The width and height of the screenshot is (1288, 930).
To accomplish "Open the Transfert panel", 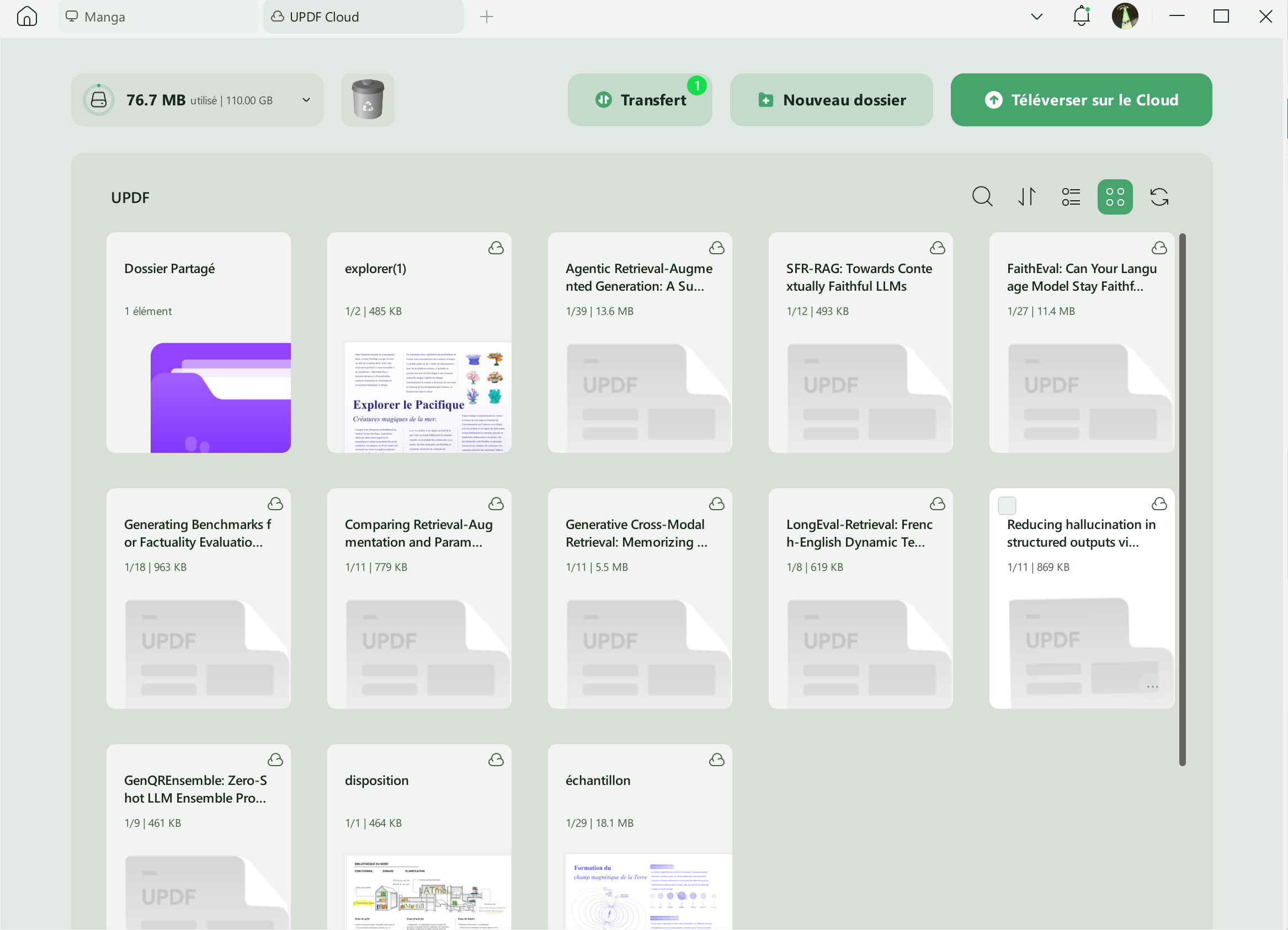I will pyautogui.click(x=640, y=99).
